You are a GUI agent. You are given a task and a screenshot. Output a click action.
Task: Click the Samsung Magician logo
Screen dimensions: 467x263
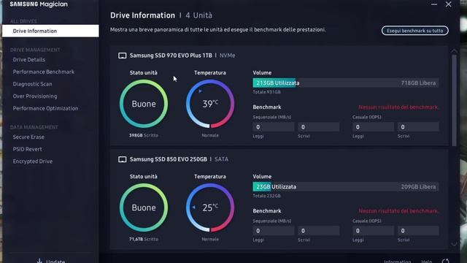click(39, 4)
